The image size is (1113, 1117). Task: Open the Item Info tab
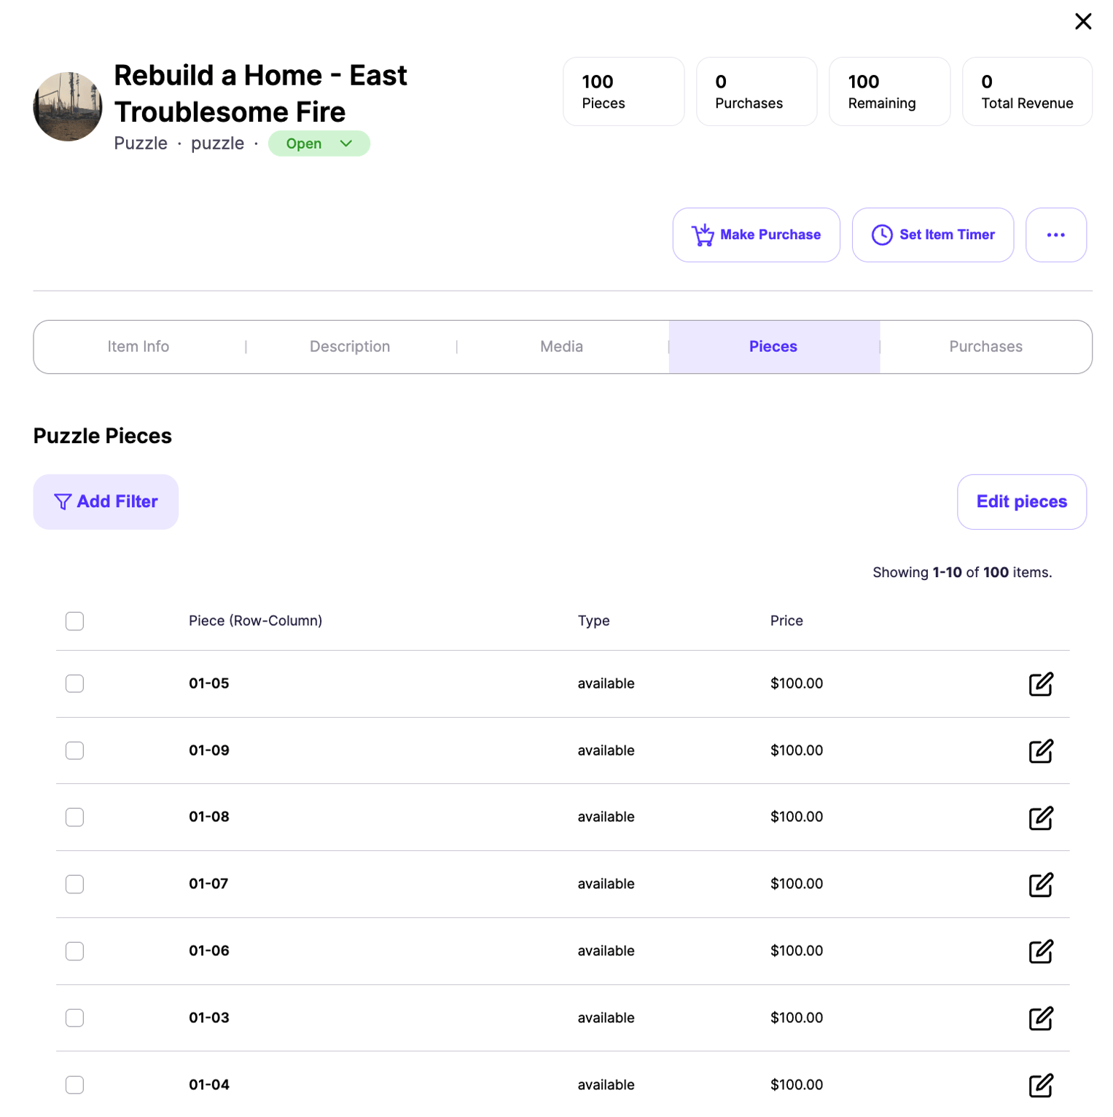pos(138,347)
